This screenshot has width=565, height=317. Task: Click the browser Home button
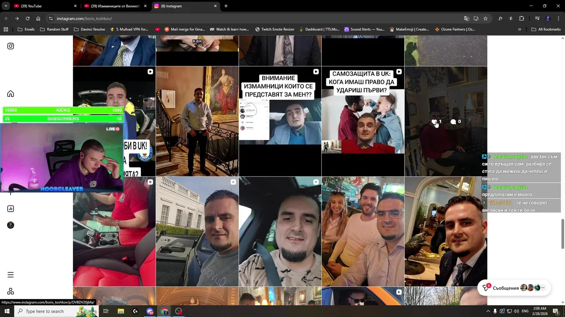(38, 18)
